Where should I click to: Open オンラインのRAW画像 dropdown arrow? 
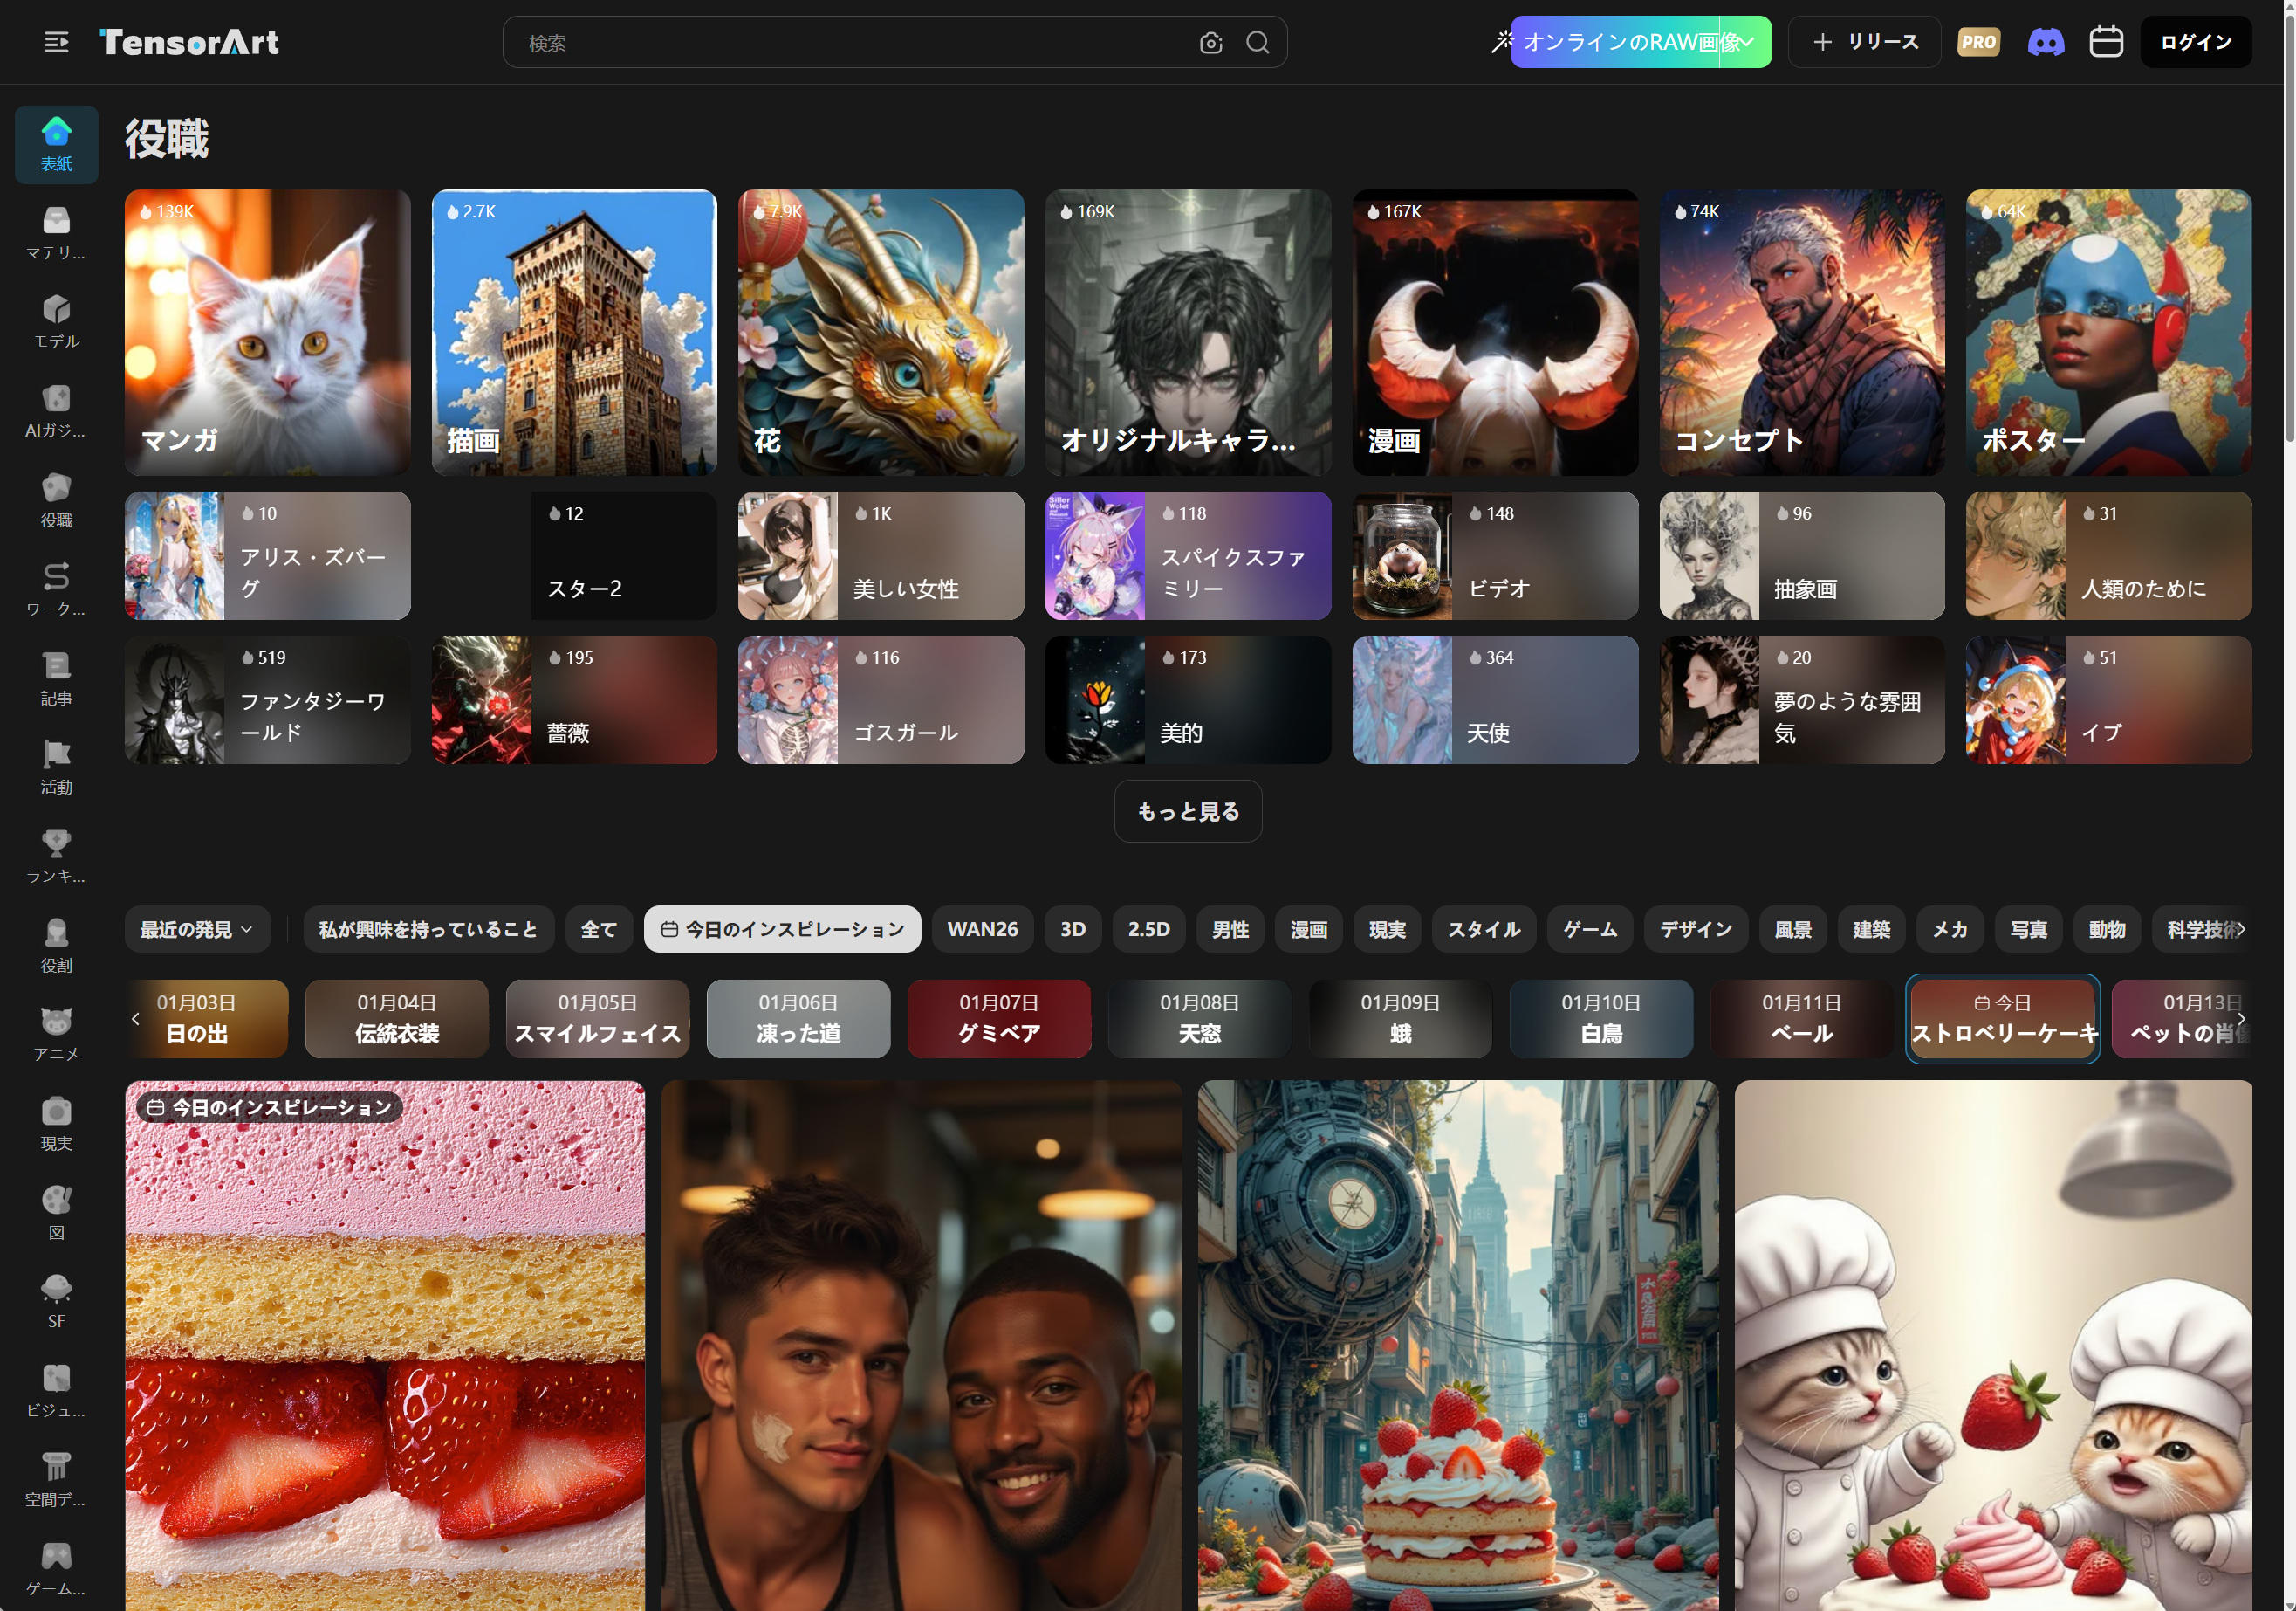(x=1746, y=42)
